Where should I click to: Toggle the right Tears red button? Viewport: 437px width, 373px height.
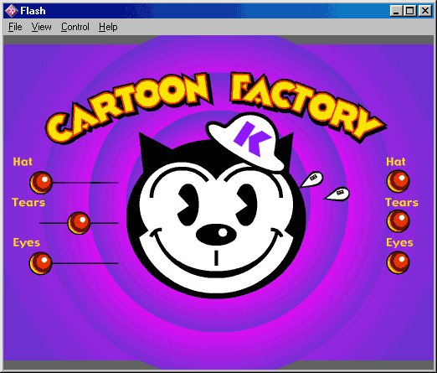tap(398, 221)
